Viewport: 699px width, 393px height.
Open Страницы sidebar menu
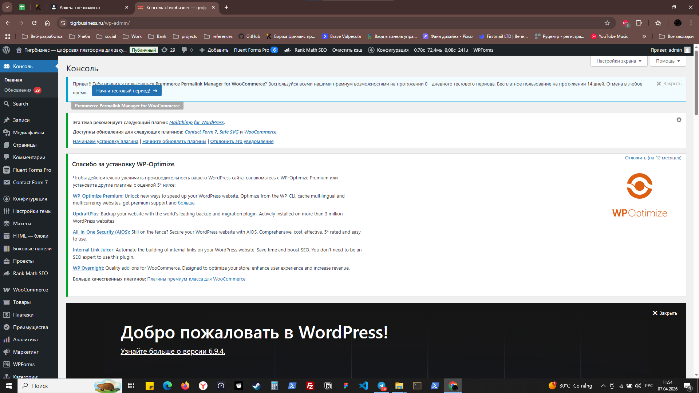point(29,145)
